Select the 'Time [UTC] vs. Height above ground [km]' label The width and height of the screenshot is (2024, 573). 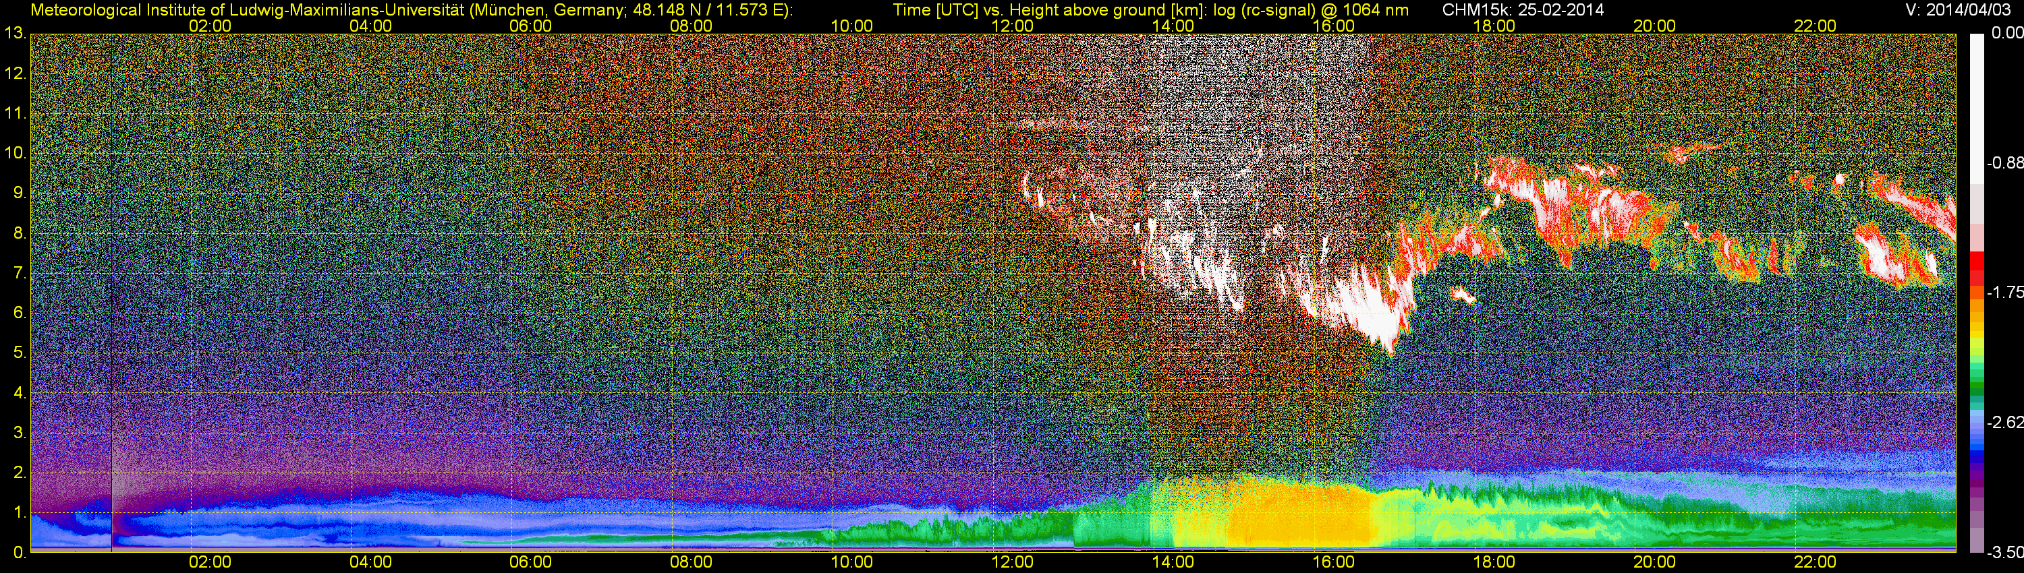click(1050, 10)
